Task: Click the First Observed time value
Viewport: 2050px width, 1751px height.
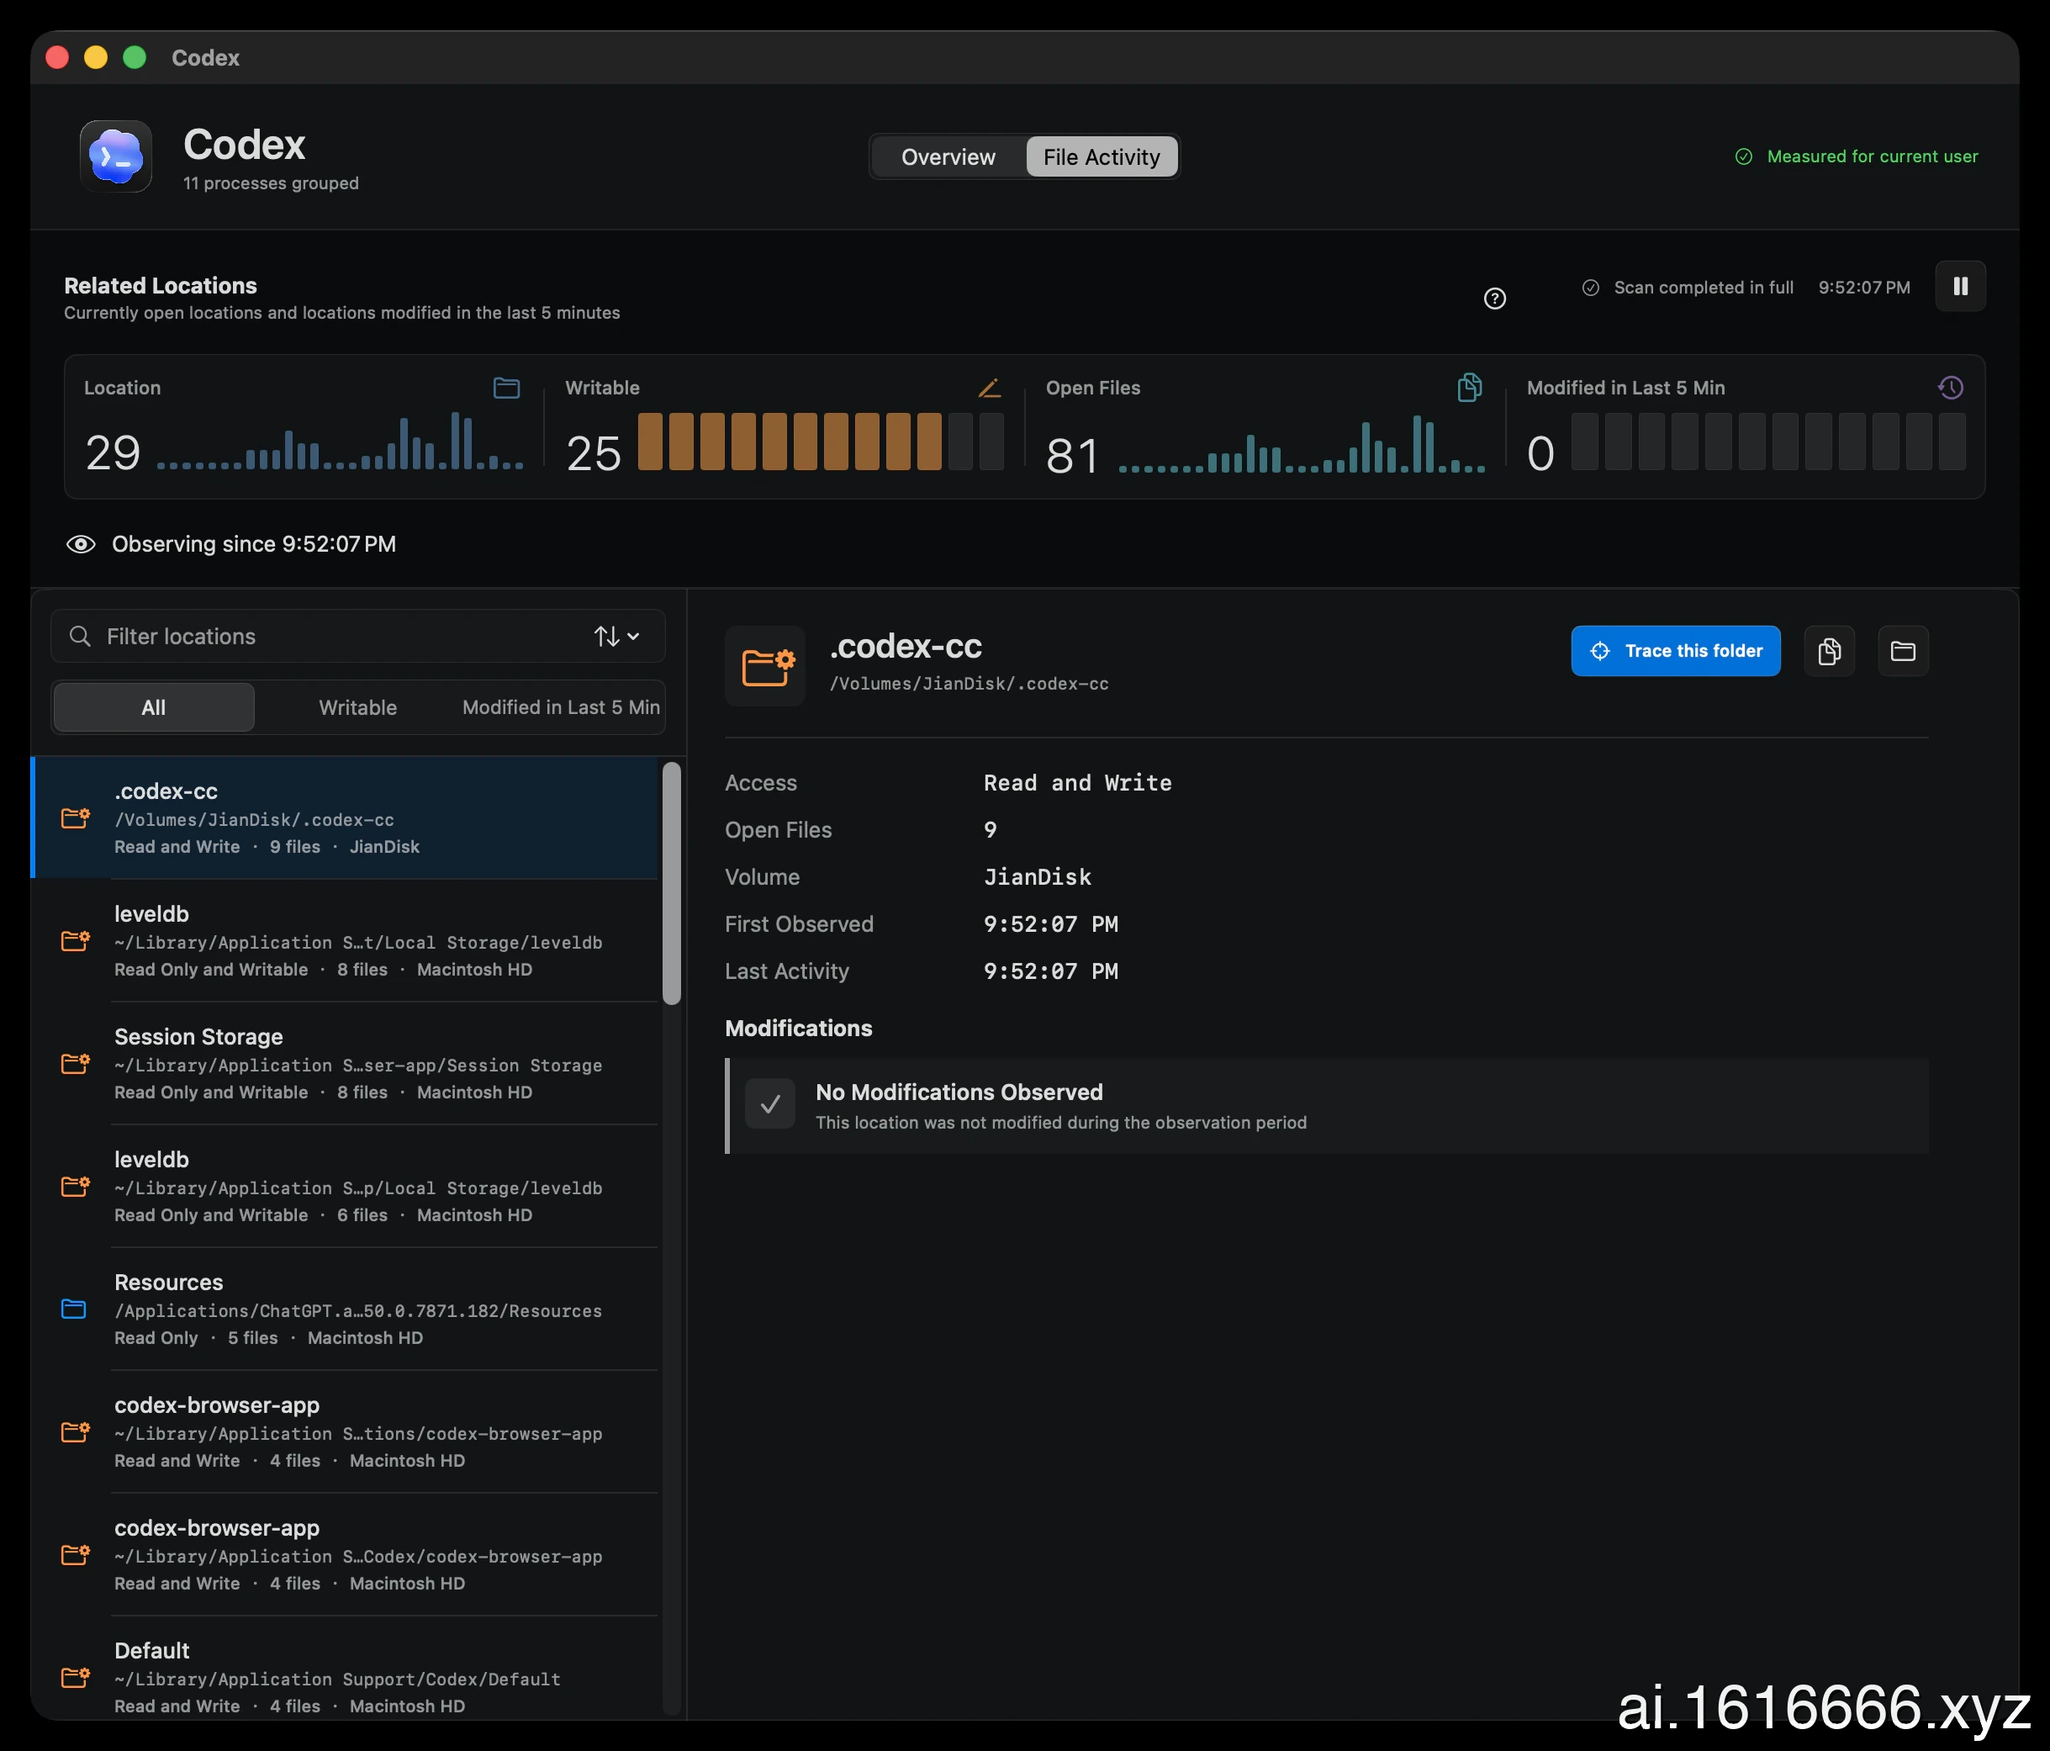Action: coord(1051,924)
